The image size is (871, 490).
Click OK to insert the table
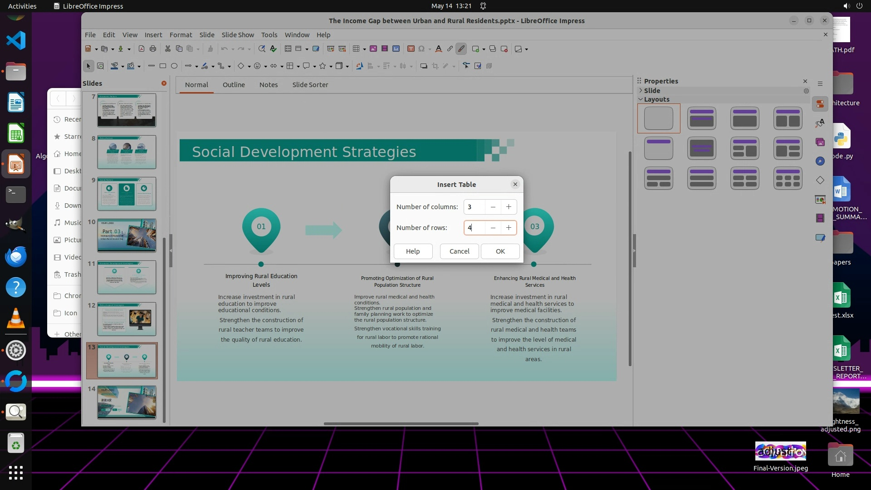tap(500, 251)
